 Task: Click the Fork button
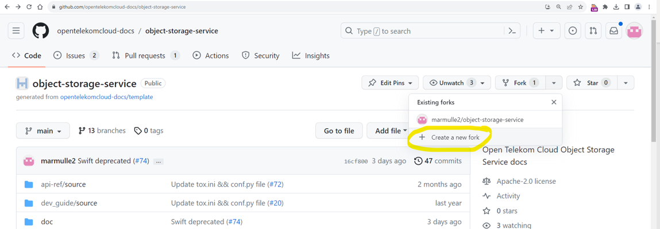coord(520,83)
